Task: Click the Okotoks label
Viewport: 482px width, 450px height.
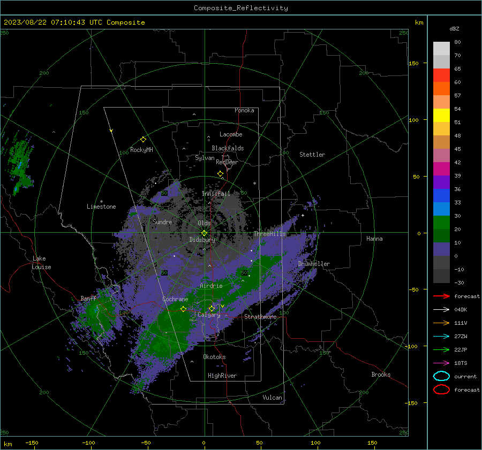Action: 214,357
